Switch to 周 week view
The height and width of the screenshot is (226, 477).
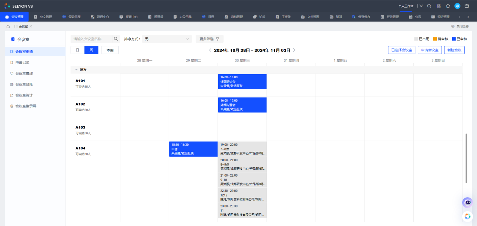tap(91, 50)
